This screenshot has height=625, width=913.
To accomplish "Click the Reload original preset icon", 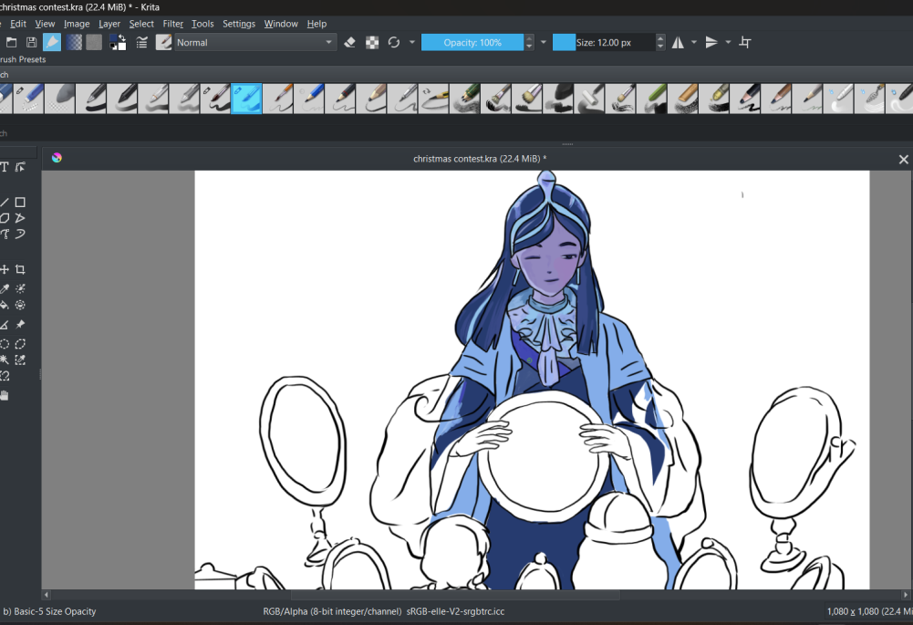I will coord(394,42).
